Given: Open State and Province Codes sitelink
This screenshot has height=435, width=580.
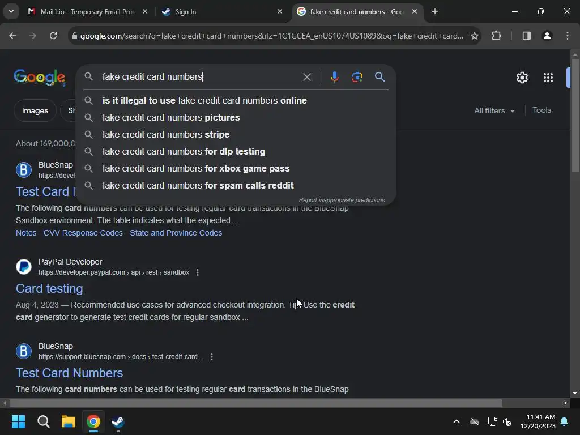Looking at the screenshot, I should pos(176,233).
